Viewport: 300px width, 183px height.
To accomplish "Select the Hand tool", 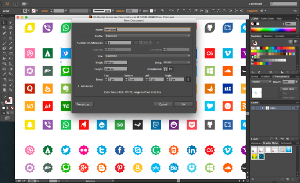I will [x=4, y=90].
